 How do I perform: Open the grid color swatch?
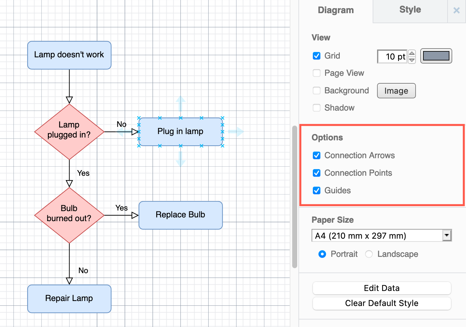(x=436, y=56)
